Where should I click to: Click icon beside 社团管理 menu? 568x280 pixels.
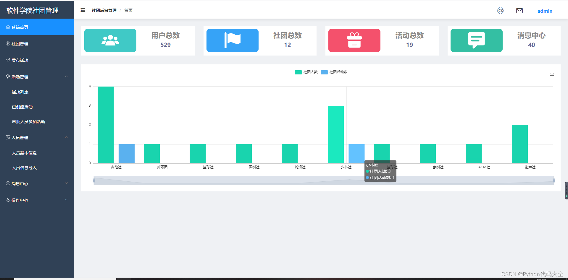[x=8, y=43]
